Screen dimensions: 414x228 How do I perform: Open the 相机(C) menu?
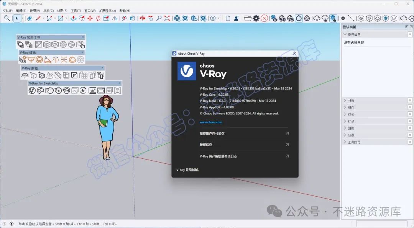point(48,11)
